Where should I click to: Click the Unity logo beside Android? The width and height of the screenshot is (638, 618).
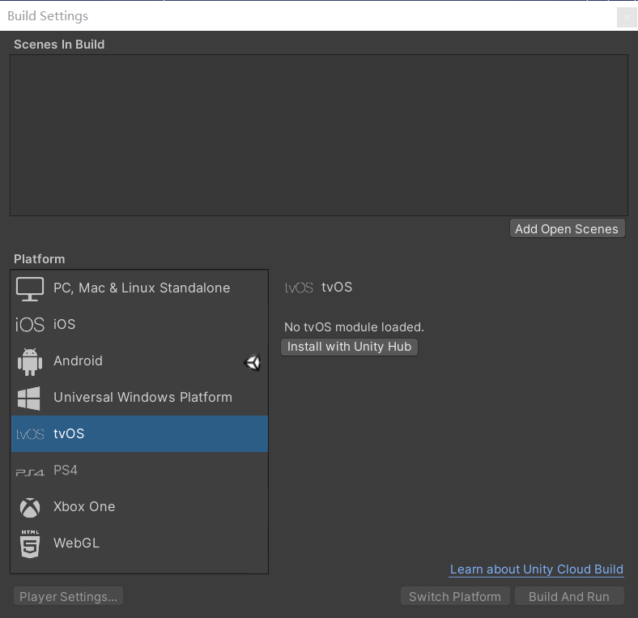click(253, 362)
